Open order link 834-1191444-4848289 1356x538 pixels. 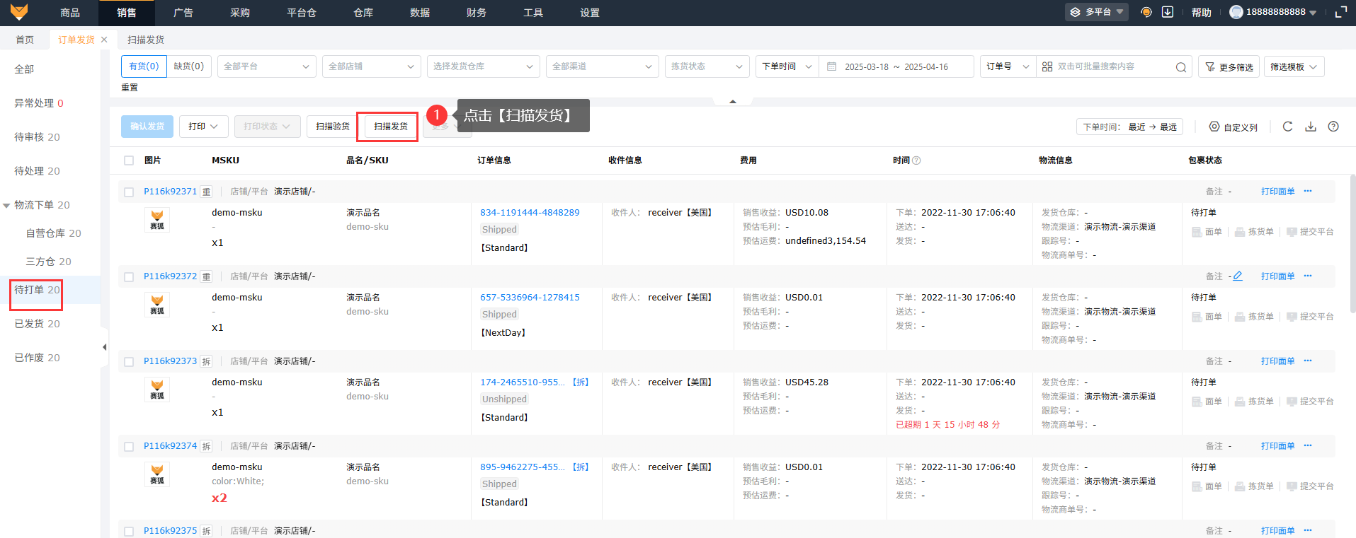(x=530, y=213)
